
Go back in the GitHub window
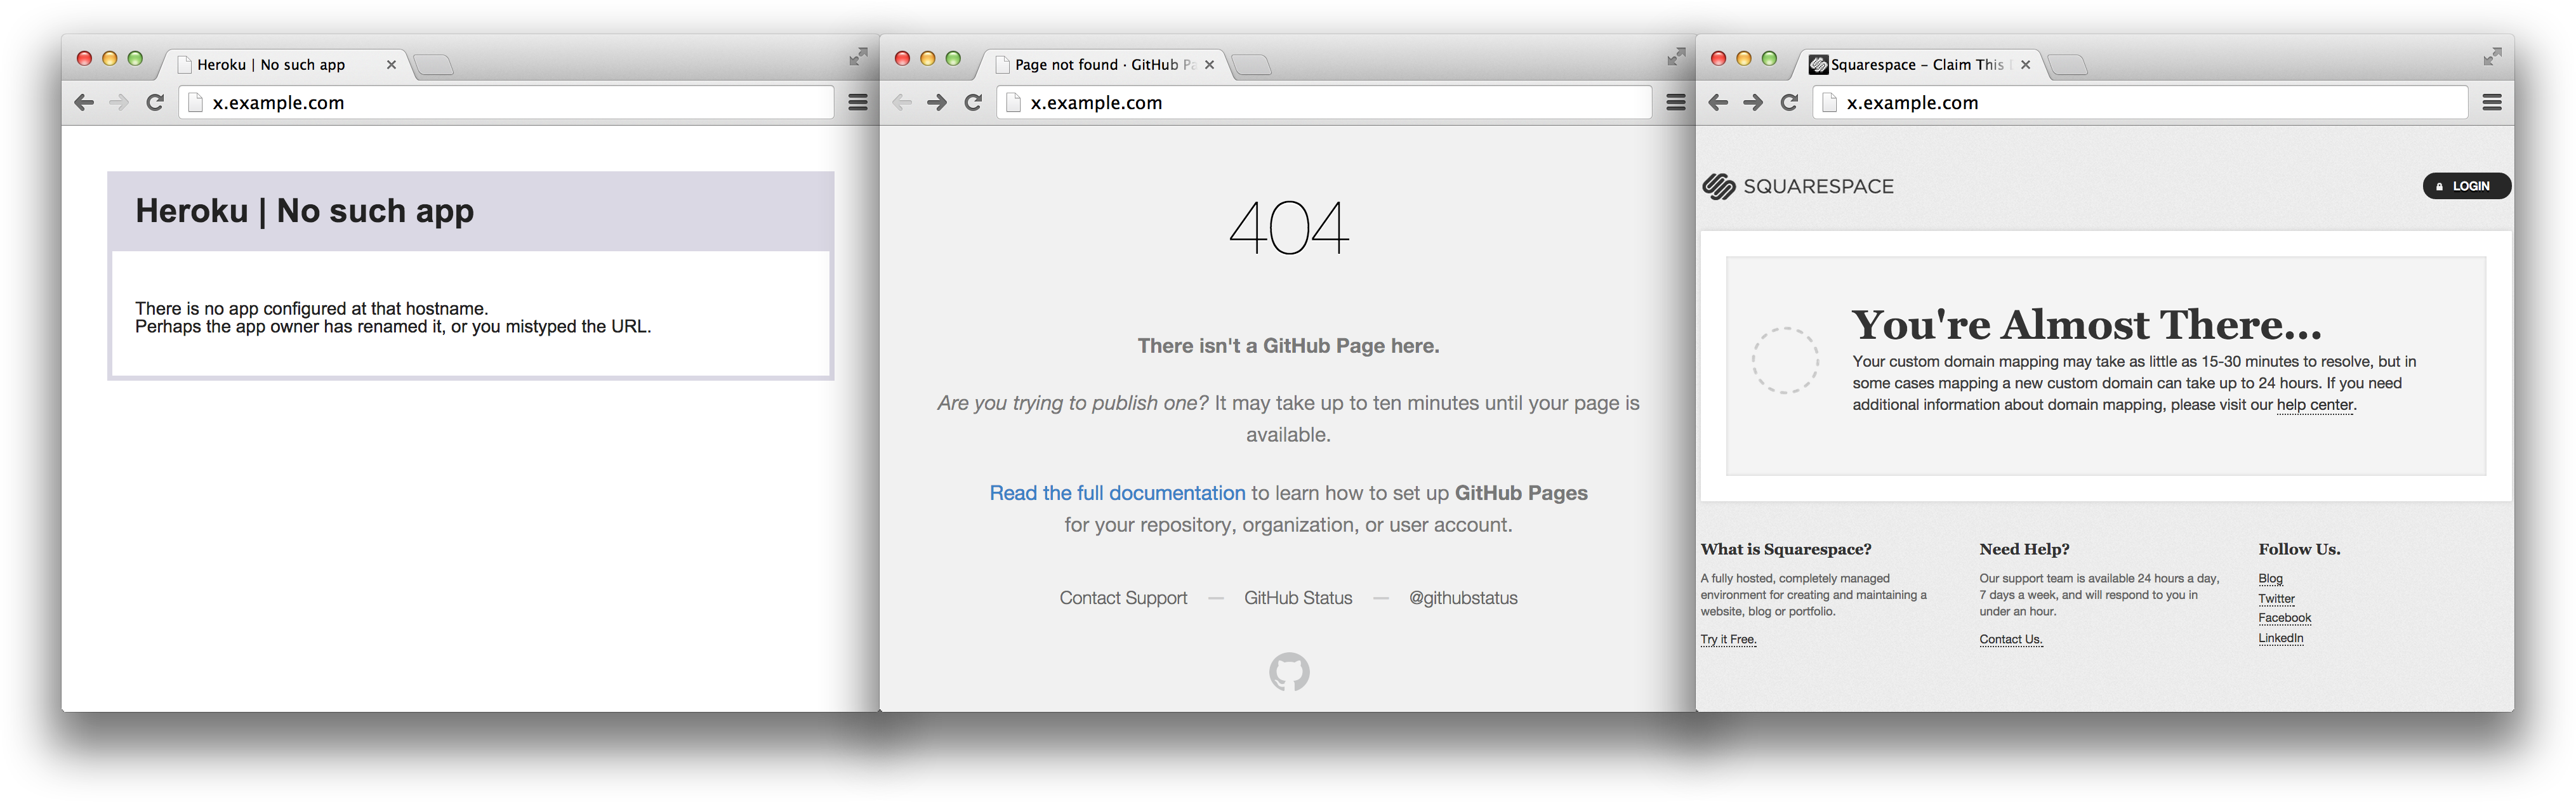(902, 102)
